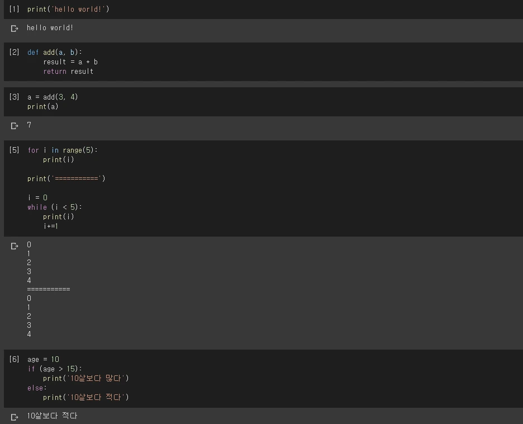This screenshot has height=424, width=523.
Task: Click the '10살보다 적다' output text
Action: pos(52,416)
